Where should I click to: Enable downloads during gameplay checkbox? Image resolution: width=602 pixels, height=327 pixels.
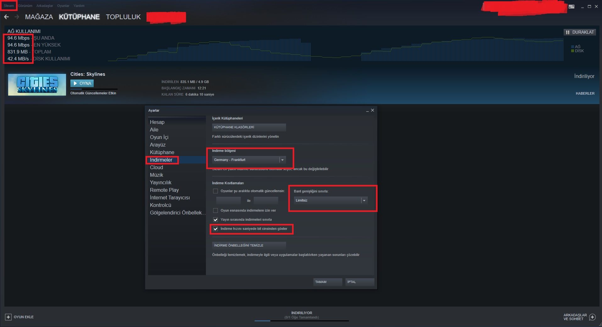point(215,210)
